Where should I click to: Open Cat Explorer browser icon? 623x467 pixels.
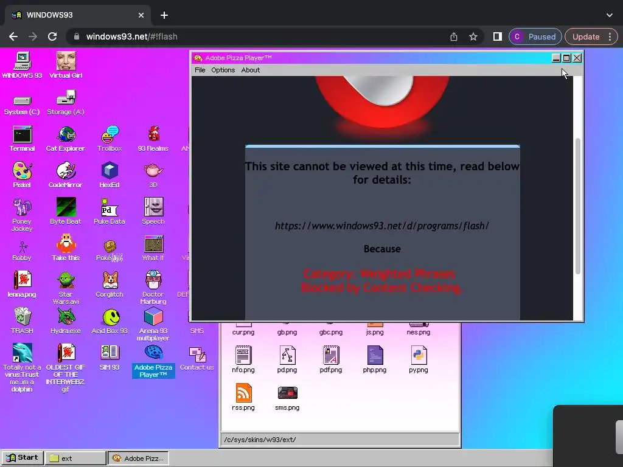pyautogui.click(x=66, y=139)
